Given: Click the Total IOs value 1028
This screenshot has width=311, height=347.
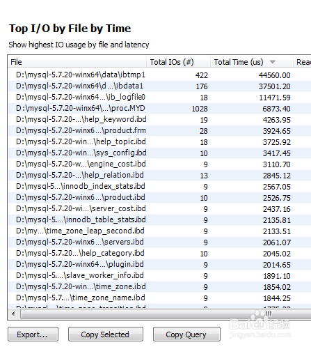Looking at the screenshot, I should pyautogui.click(x=200, y=109).
